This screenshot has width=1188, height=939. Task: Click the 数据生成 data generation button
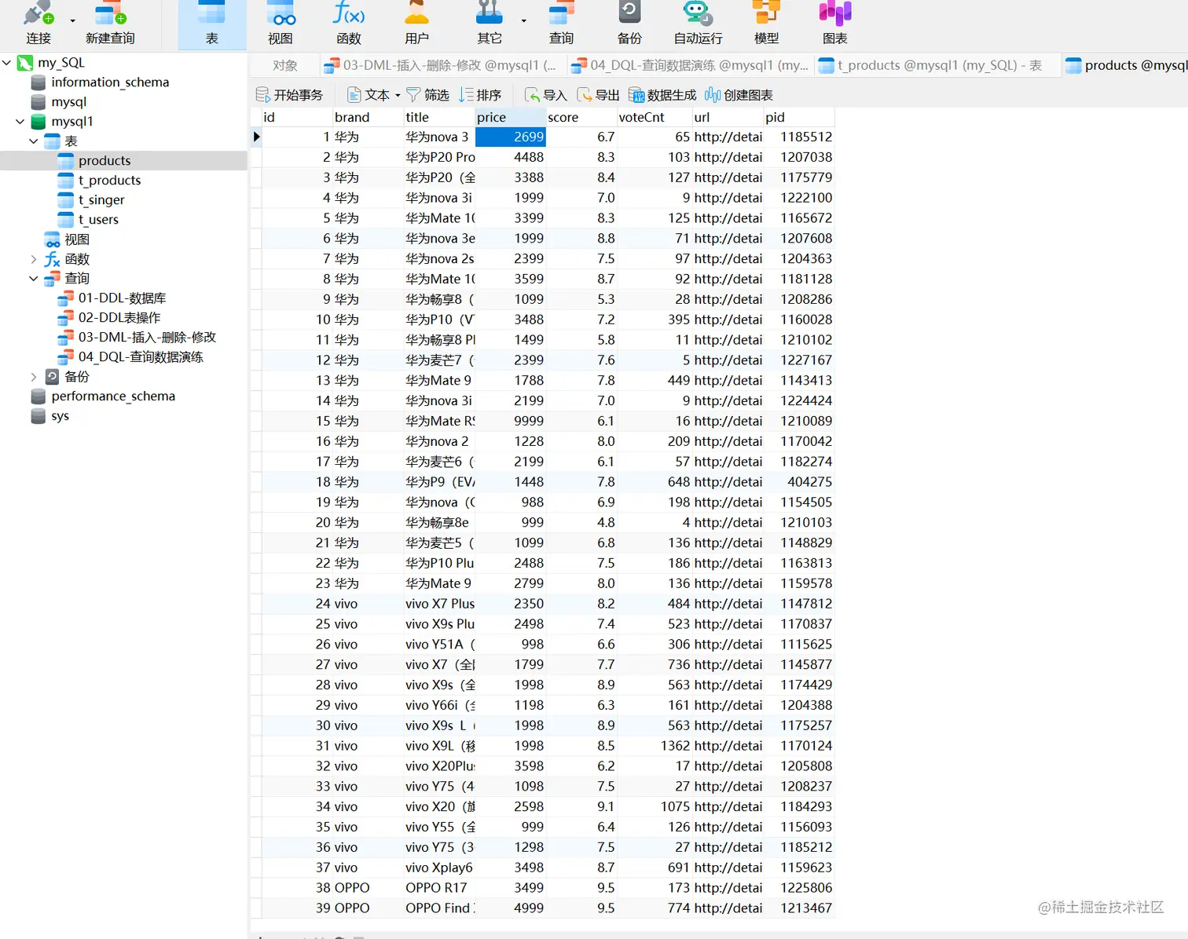[662, 95]
